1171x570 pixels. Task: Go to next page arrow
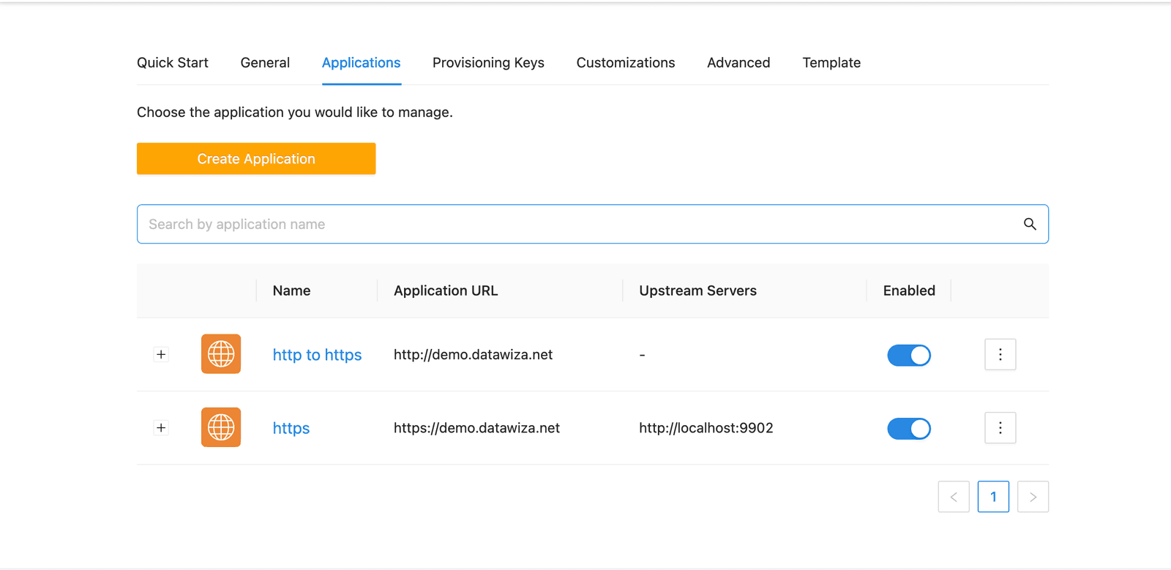[1033, 497]
